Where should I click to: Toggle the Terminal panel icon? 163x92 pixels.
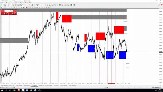16,5
